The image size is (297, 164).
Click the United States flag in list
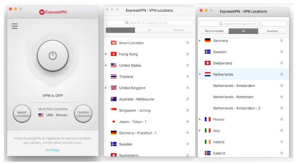point(114,65)
